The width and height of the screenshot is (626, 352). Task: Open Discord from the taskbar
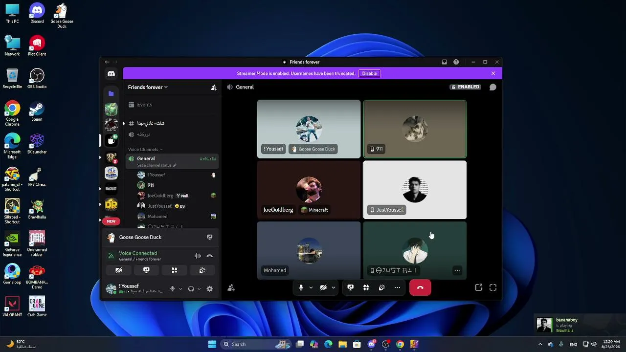[372, 344]
